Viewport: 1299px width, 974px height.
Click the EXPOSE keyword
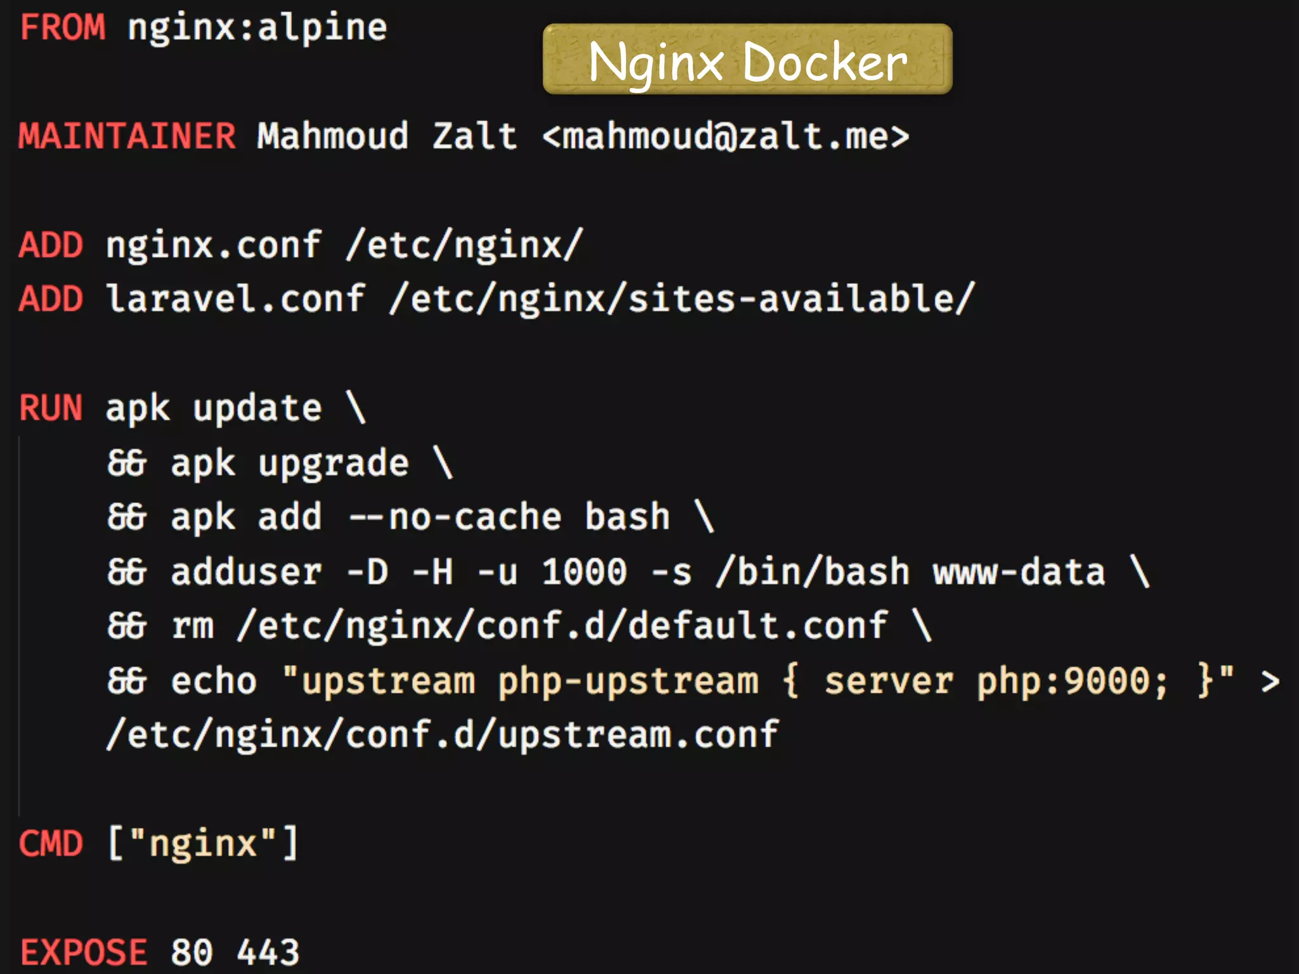point(84,952)
